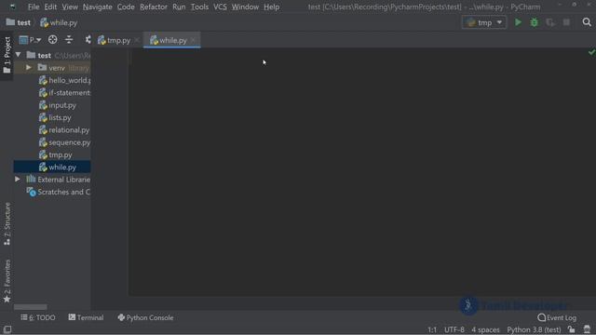Close the tmp.py tab
596x335 pixels.
(137, 40)
